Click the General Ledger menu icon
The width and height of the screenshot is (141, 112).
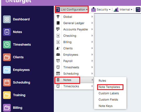coord(58,23)
